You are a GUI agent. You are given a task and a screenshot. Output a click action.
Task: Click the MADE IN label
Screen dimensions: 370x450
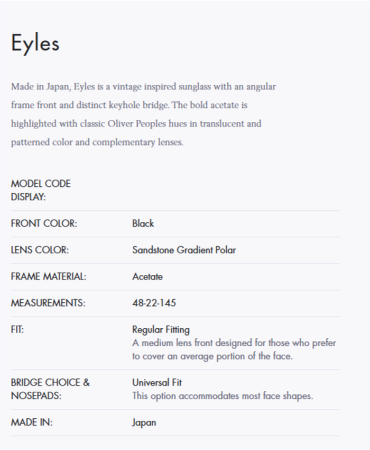[32, 422]
